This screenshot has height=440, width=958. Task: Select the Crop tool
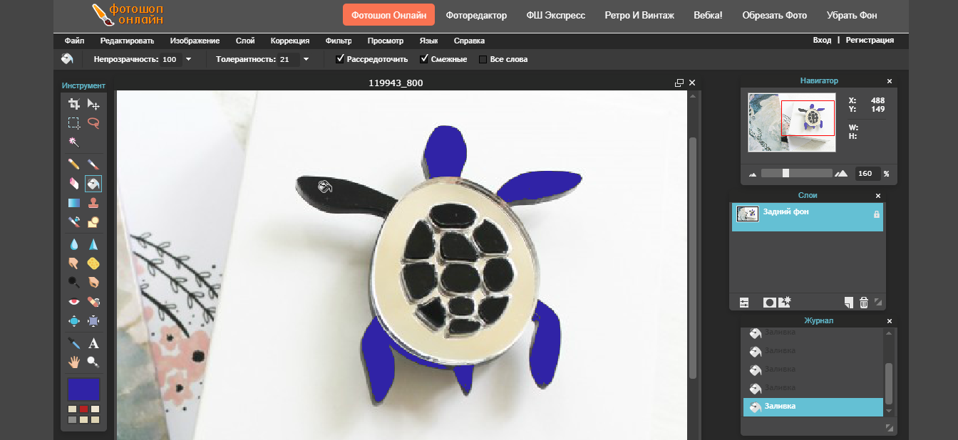pos(74,104)
